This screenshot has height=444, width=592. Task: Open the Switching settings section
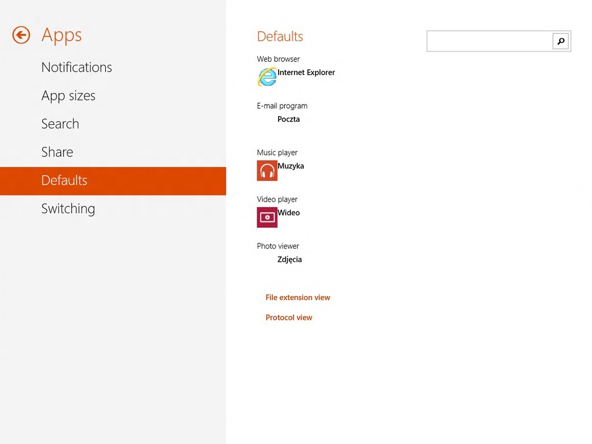(68, 209)
